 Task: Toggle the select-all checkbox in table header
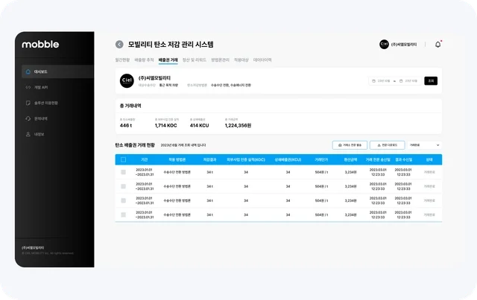124,159
